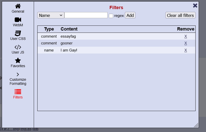Open Favorites via star icon
The height and width of the screenshot is (132, 206).
[x=18, y=61]
